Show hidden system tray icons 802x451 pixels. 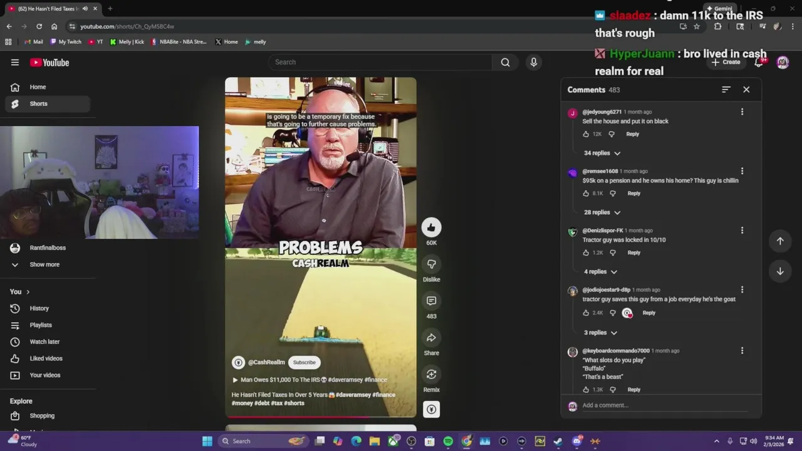716,441
